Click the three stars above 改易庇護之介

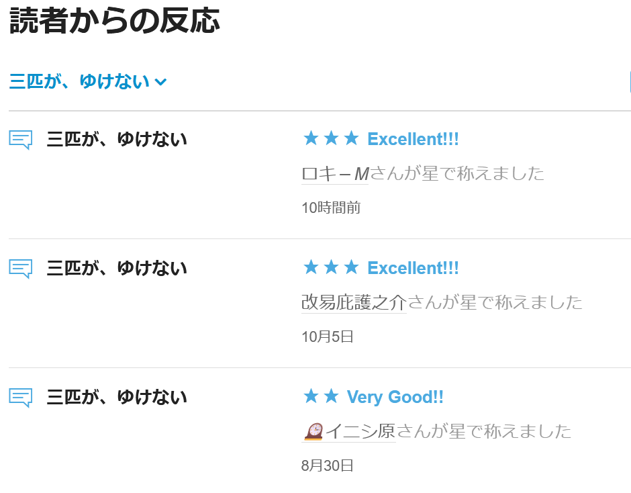click(331, 268)
